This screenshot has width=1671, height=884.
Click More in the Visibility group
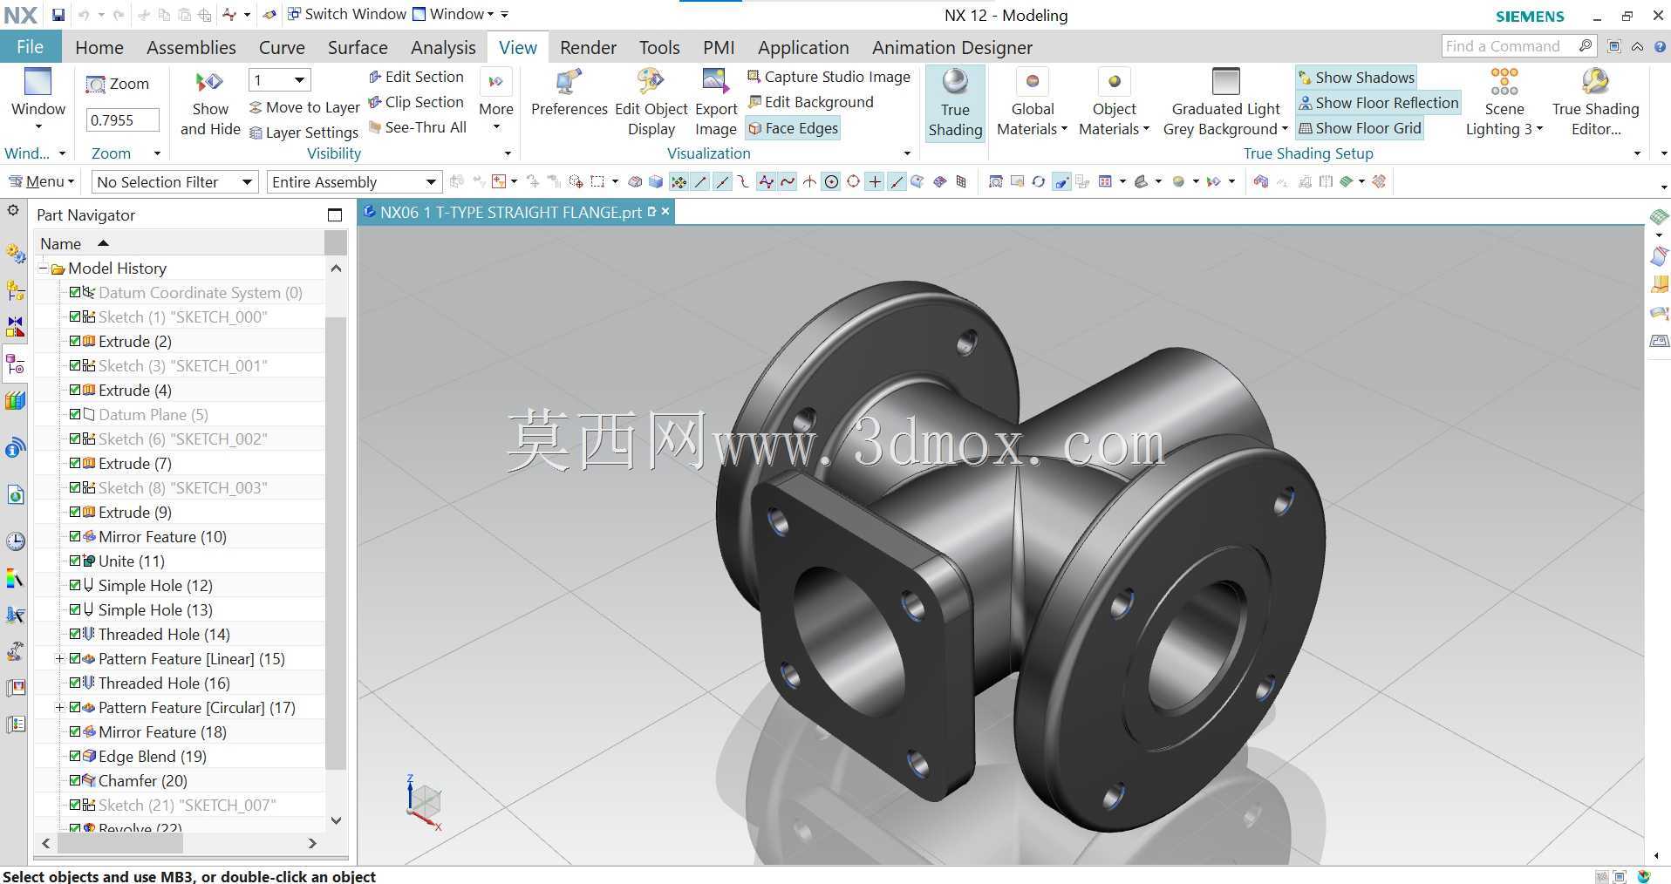495,100
